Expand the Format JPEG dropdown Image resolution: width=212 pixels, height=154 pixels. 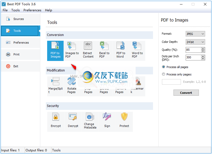click(x=195, y=34)
